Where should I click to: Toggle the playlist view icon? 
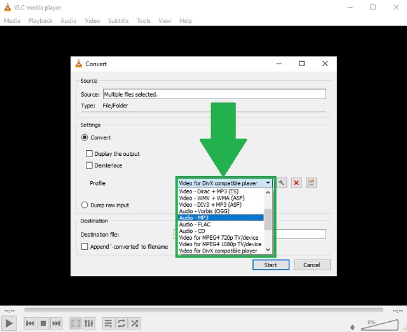click(x=108, y=323)
